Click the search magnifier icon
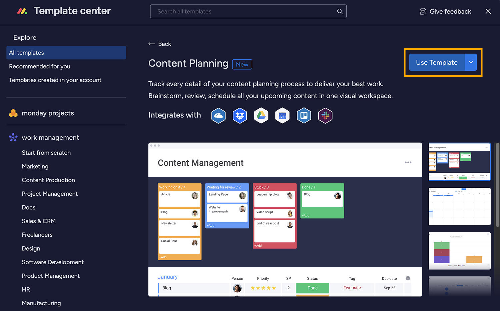This screenshot has height=311, width=500. click(x=340, y=11)
